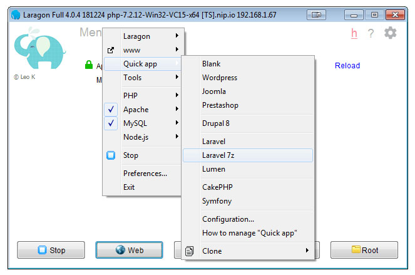The image size is (415, 275).
Task: Toggle the Apache checkmark
Action: tap(111, 110)
